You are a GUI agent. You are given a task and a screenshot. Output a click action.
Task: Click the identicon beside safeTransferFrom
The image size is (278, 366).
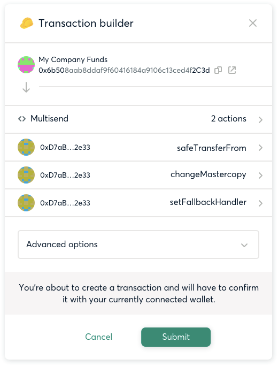(26, 147)
